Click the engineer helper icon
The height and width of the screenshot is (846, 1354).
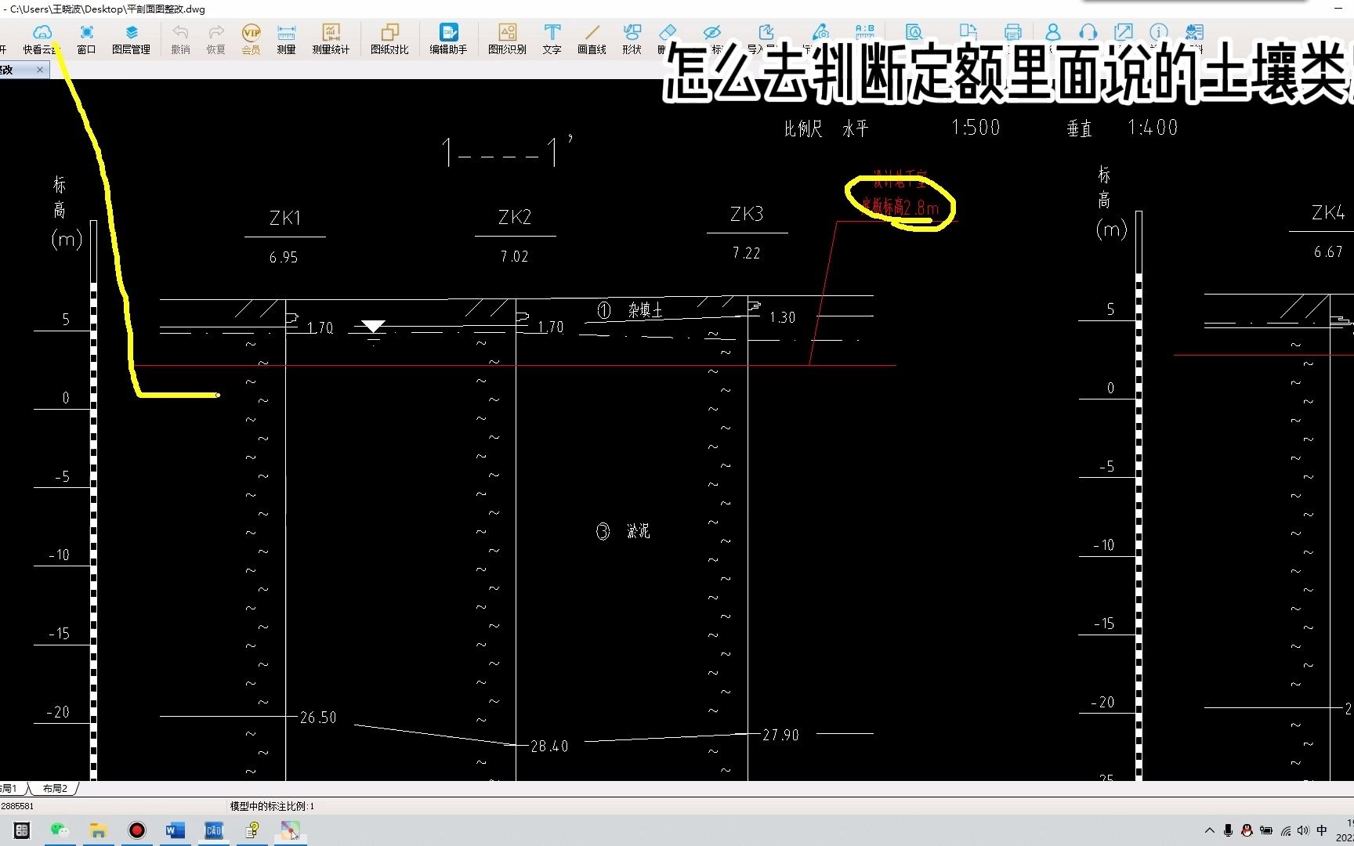coord(1194,32)
